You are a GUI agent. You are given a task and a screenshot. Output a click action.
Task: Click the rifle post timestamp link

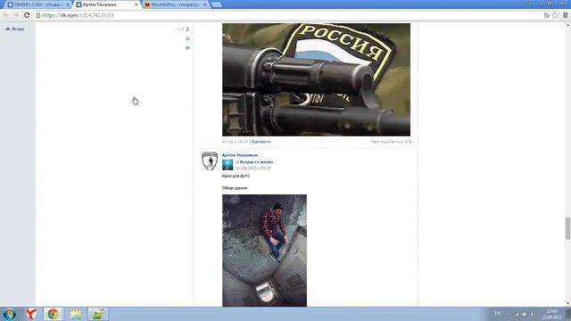(236, 142)
